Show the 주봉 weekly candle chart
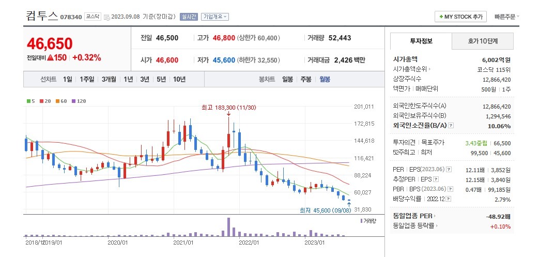Image resolution: width=539 pixels, height=257 pixels. click(x=306, y=80)
